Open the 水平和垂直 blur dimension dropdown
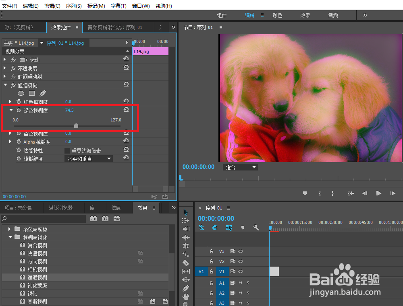The width and height of the screenshot is (403, 306). 88,159
